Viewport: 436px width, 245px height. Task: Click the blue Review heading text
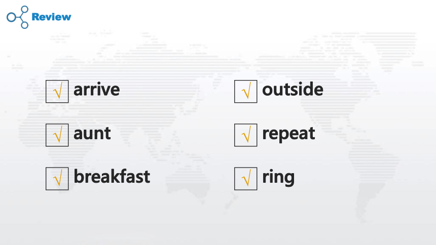point(51,17)
